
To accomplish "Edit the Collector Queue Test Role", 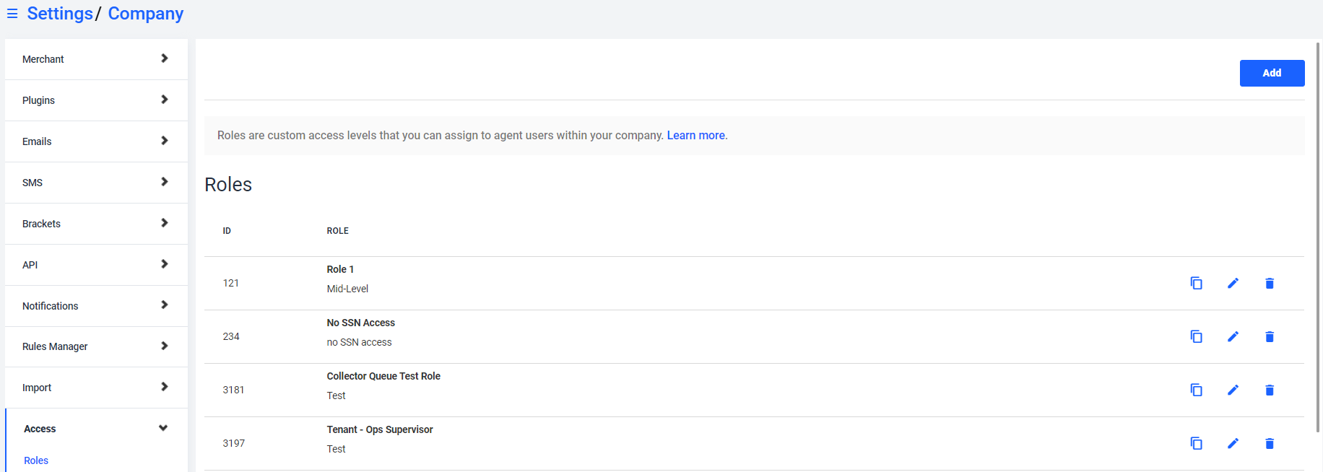I will [1233, 390].
